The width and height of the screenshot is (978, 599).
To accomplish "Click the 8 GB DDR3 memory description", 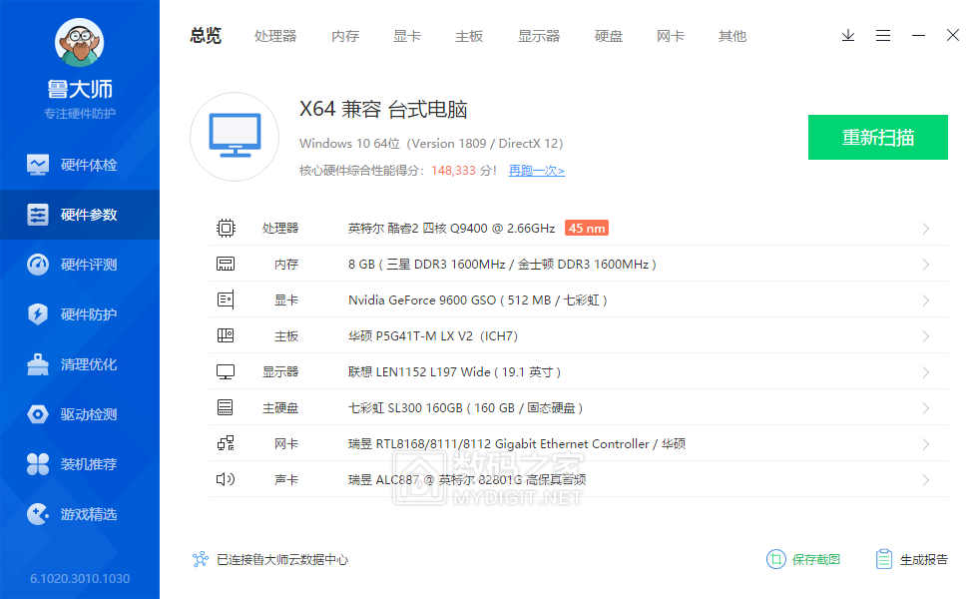I will click(x=502, y=265).
